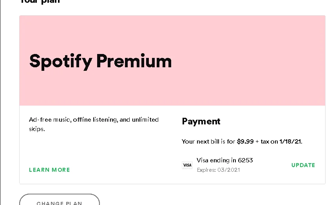Image resolution: width=331 pixels, height=205 pixels.
Task: Click the '+ tax on' text in the billing line
Action: [266, 141]
